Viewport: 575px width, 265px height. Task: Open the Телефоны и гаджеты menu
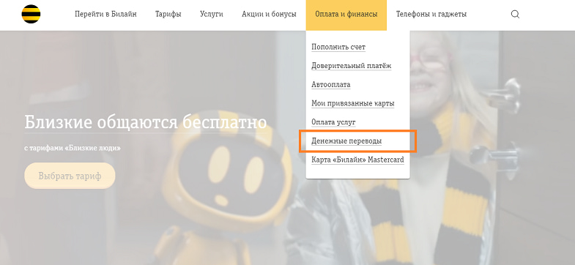tap(431, 15)
